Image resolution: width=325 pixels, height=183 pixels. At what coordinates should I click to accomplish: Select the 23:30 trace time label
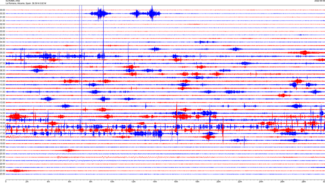tap(2, 174)
